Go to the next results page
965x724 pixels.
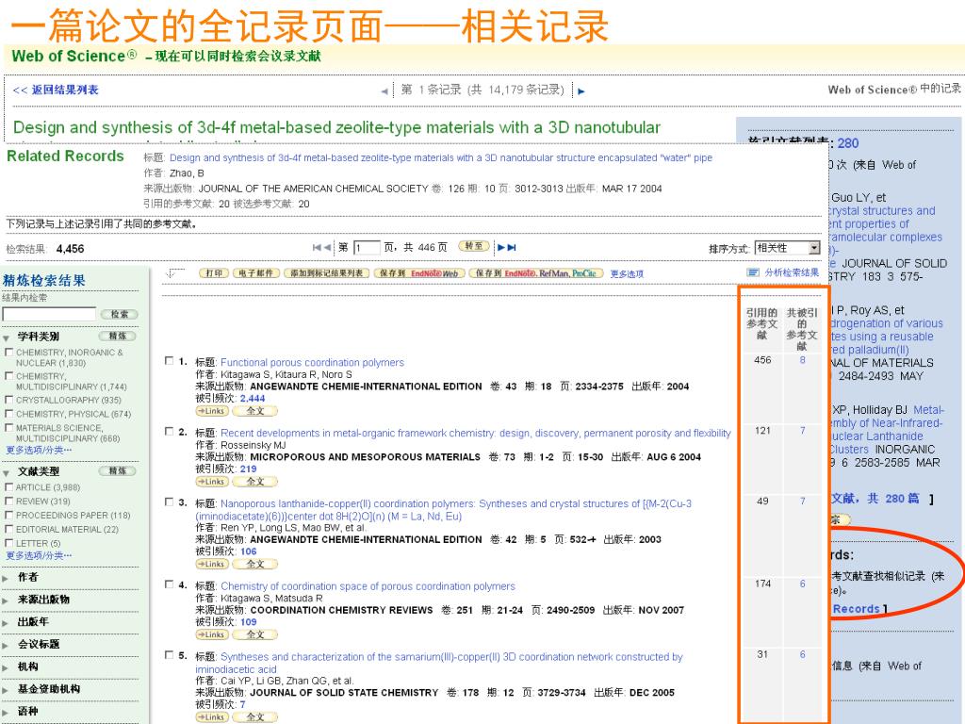click(501, 248)
